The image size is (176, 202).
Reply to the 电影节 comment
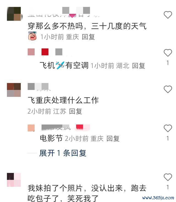click(113, 139)
